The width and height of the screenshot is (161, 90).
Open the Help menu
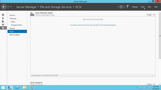156,7
